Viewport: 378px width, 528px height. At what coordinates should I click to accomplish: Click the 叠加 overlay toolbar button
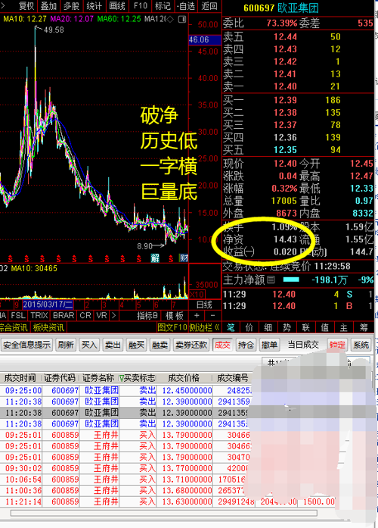point(48,6)
